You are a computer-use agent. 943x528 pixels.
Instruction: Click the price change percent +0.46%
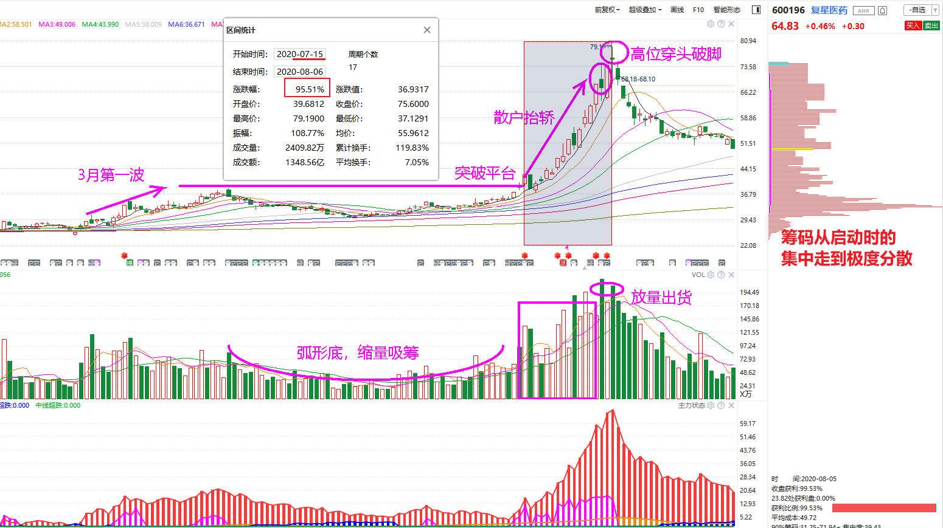[x=820, y=26]
